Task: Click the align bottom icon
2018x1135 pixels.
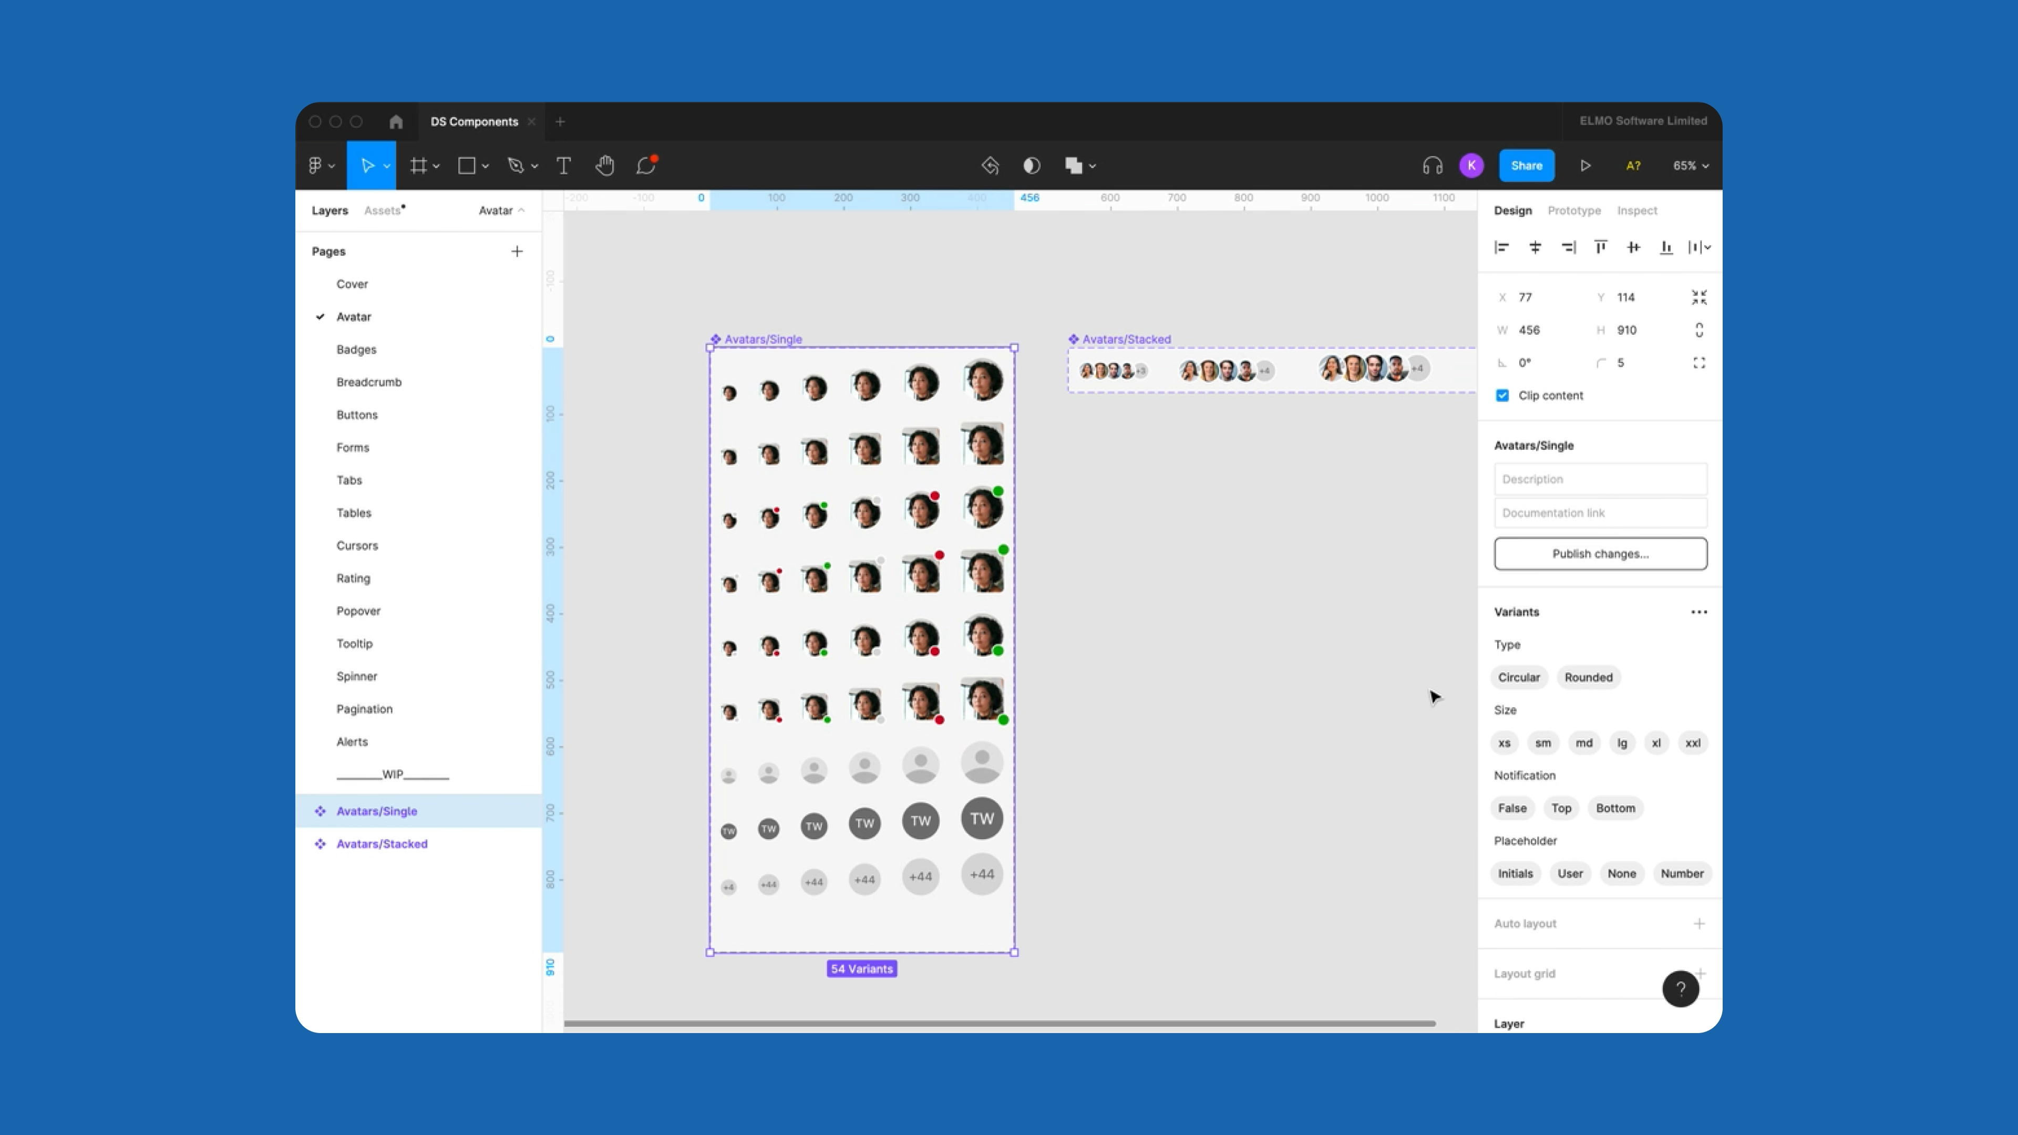Action: (x=1666, y=247)
